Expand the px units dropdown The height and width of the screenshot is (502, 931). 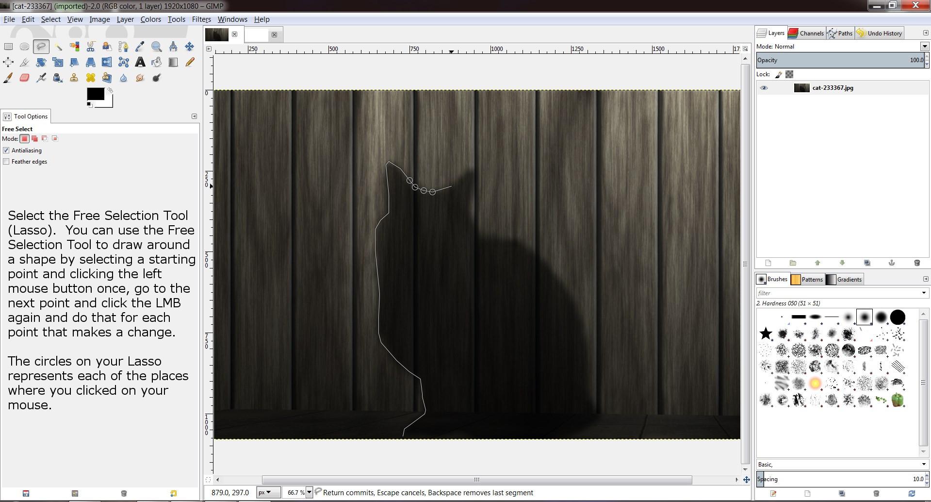pos(268,492)
